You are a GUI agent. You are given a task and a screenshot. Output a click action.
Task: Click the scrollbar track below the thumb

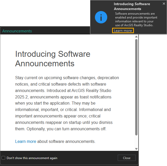(x=136, y=141)
